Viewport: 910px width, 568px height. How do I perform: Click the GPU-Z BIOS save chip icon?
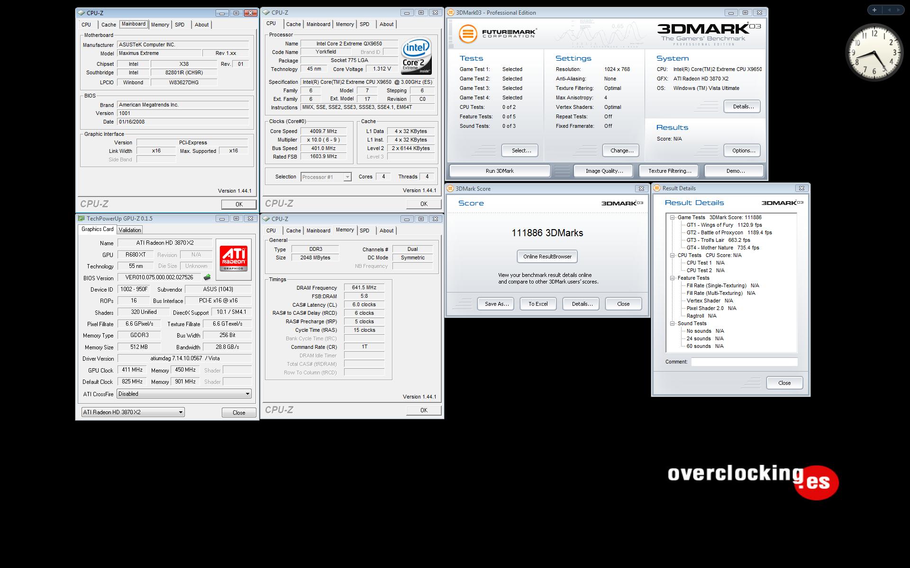[x=207, y=277]
